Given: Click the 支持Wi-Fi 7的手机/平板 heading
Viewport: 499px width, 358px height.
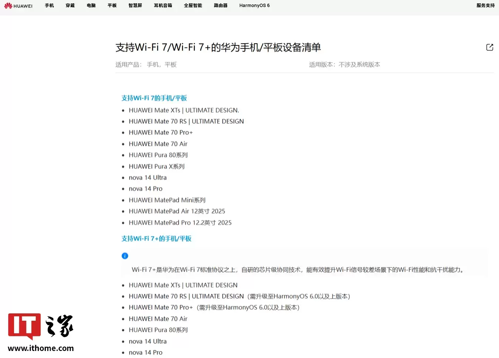Looking at the screenshot, I should point(154,98).
